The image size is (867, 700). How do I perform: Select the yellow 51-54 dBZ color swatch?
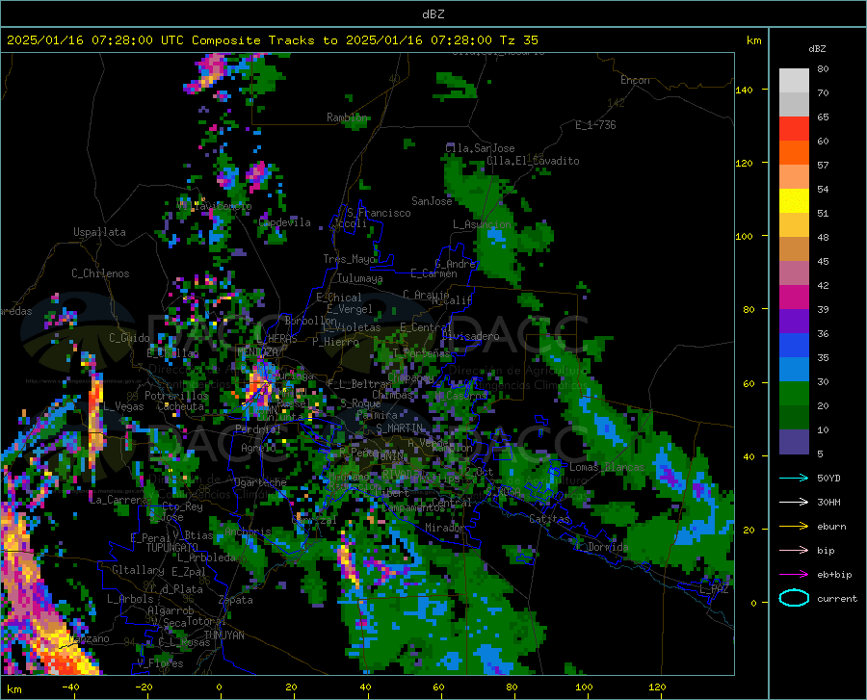(794, 201)
